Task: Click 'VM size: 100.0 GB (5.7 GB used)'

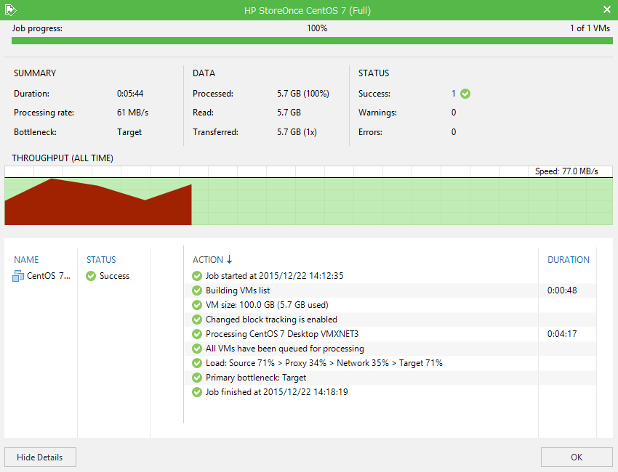Action: pyautogui.click(x=267, y=305)
